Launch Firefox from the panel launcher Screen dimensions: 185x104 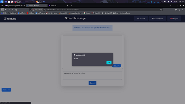point(15,2)
